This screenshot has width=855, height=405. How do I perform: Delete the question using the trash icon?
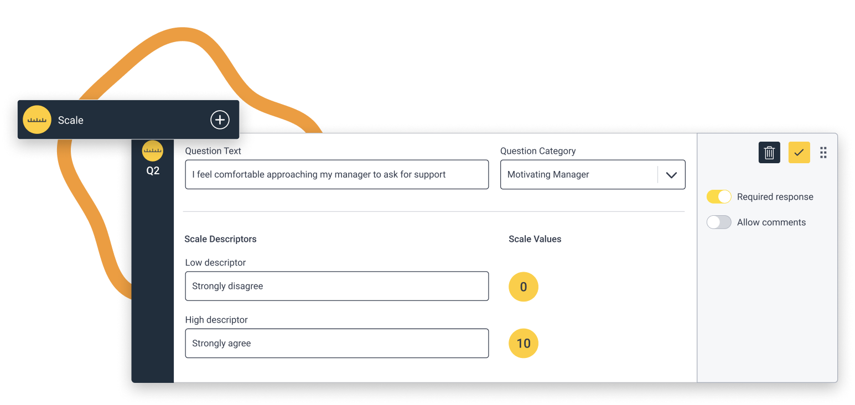click(769, 153)
